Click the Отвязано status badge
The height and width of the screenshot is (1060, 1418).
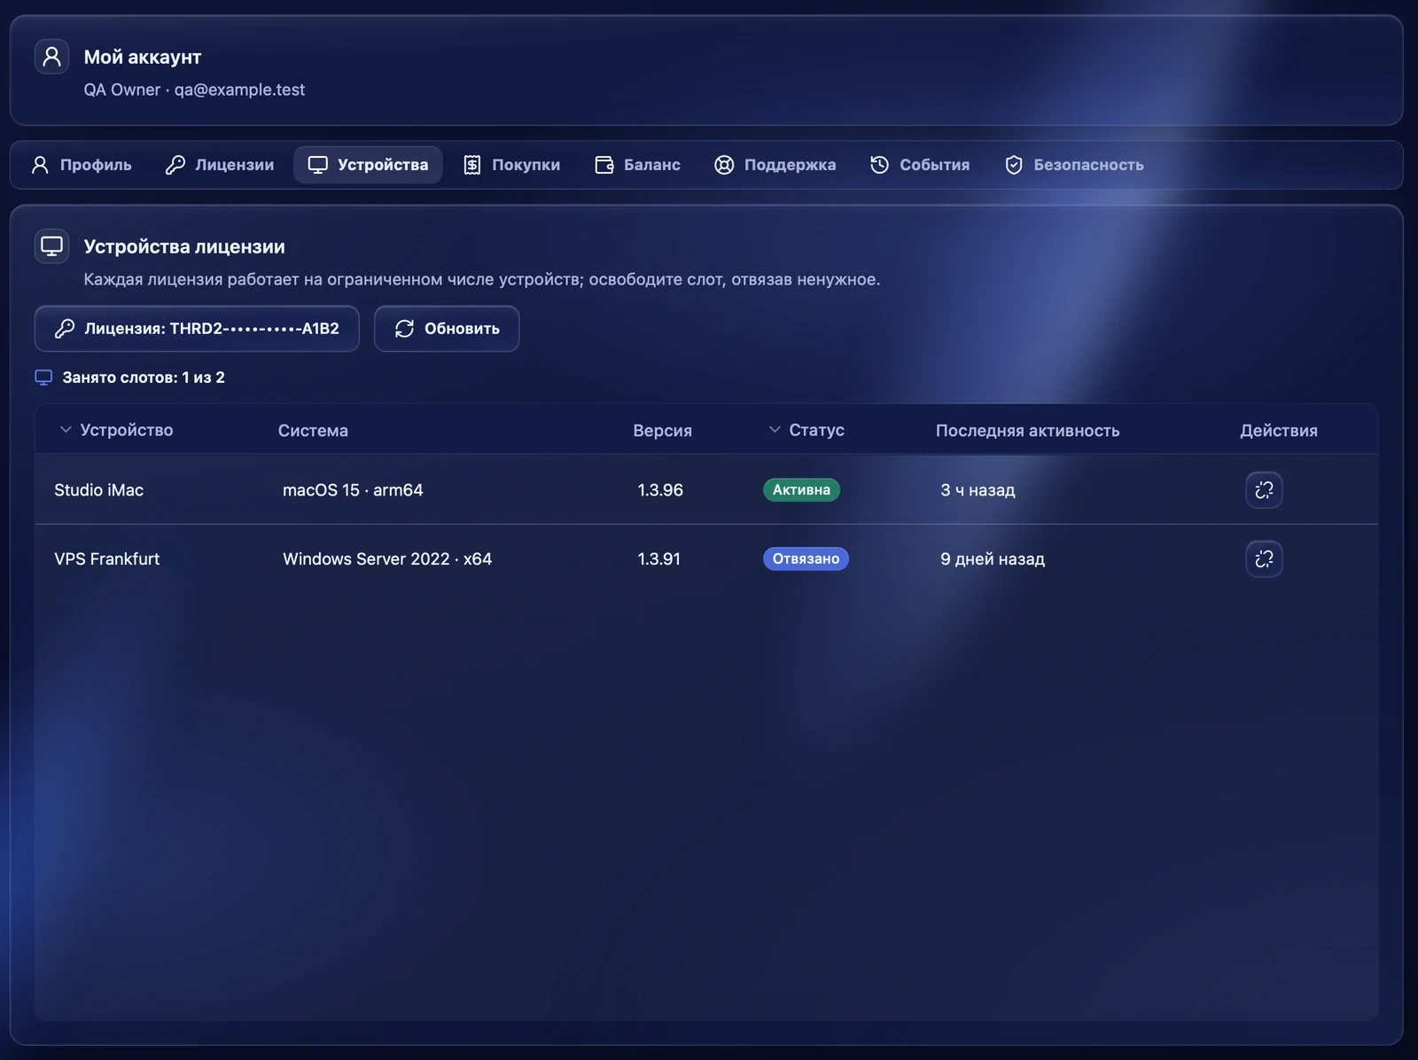806,559
